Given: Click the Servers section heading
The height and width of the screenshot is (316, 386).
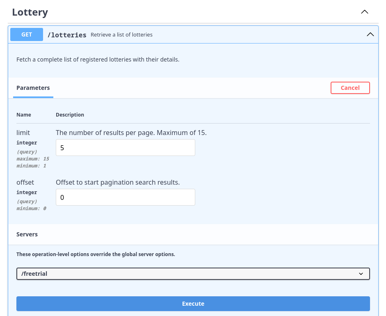Looking at the screenshot, I should pyautogui.click(x=27, y=234).
